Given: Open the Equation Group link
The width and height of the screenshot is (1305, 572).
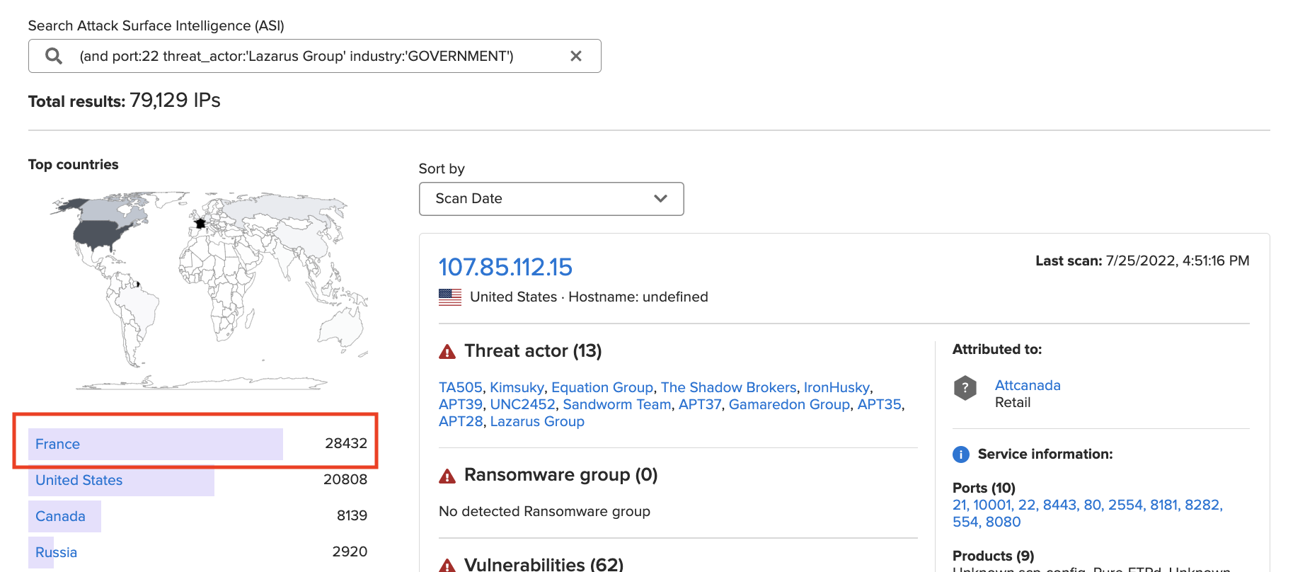Looking at the screenshot, I should point(602,387).
